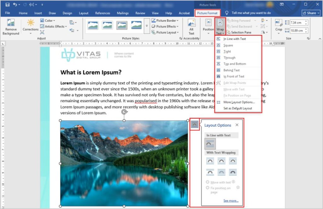Open the Artistic Effects dropdown
Screen dimensions: 323x209
(x=53, y=26)
